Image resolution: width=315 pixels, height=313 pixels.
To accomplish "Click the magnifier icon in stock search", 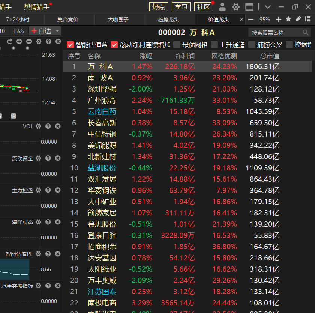I will pyautogui.click(x=305, y=33).
